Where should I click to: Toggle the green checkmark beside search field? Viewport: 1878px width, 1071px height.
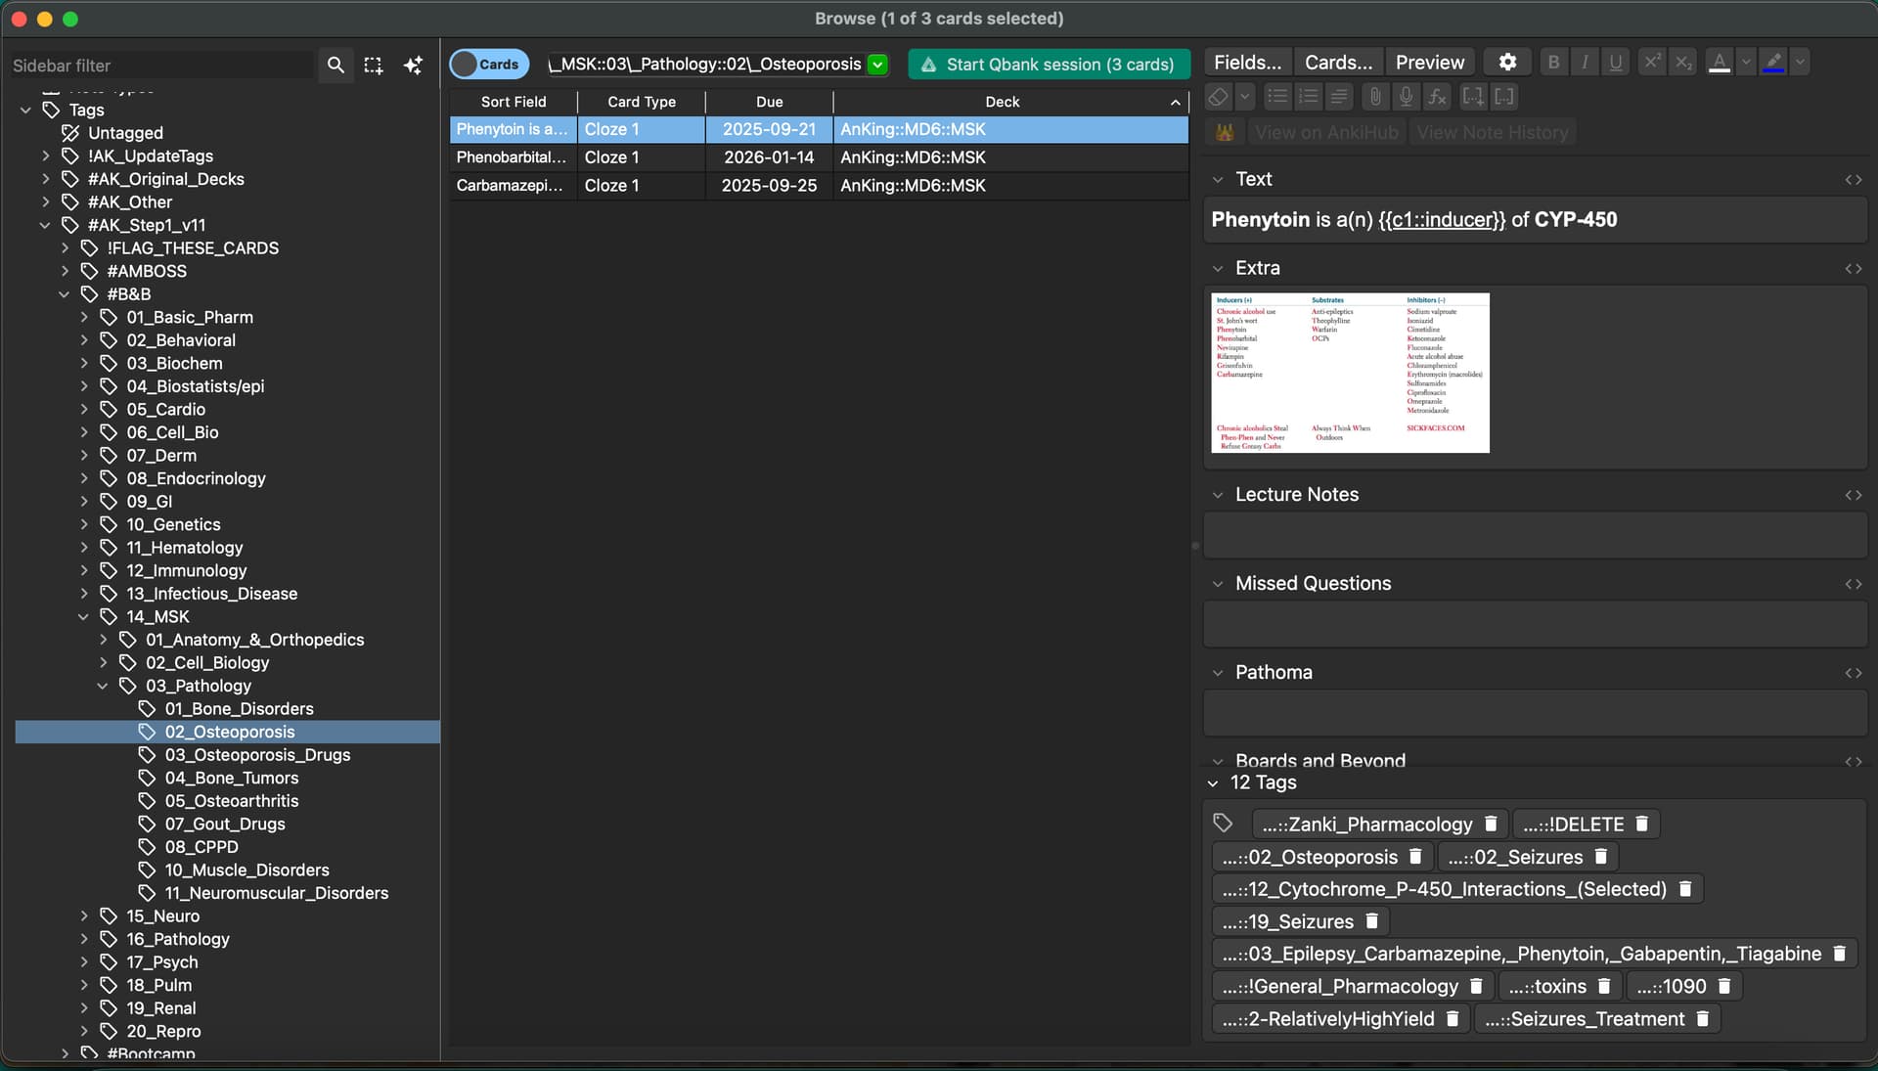point(877,65)
